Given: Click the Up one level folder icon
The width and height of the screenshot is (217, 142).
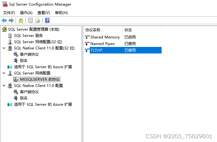Looking at the screenshot, I should tap(21, 20).
